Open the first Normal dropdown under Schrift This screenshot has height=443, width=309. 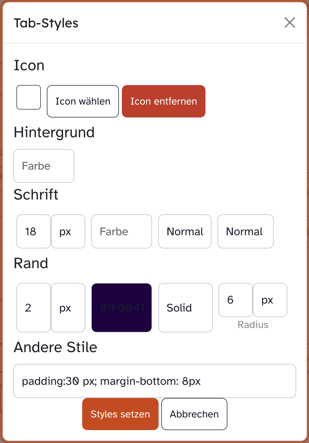(x=185, y=231)
